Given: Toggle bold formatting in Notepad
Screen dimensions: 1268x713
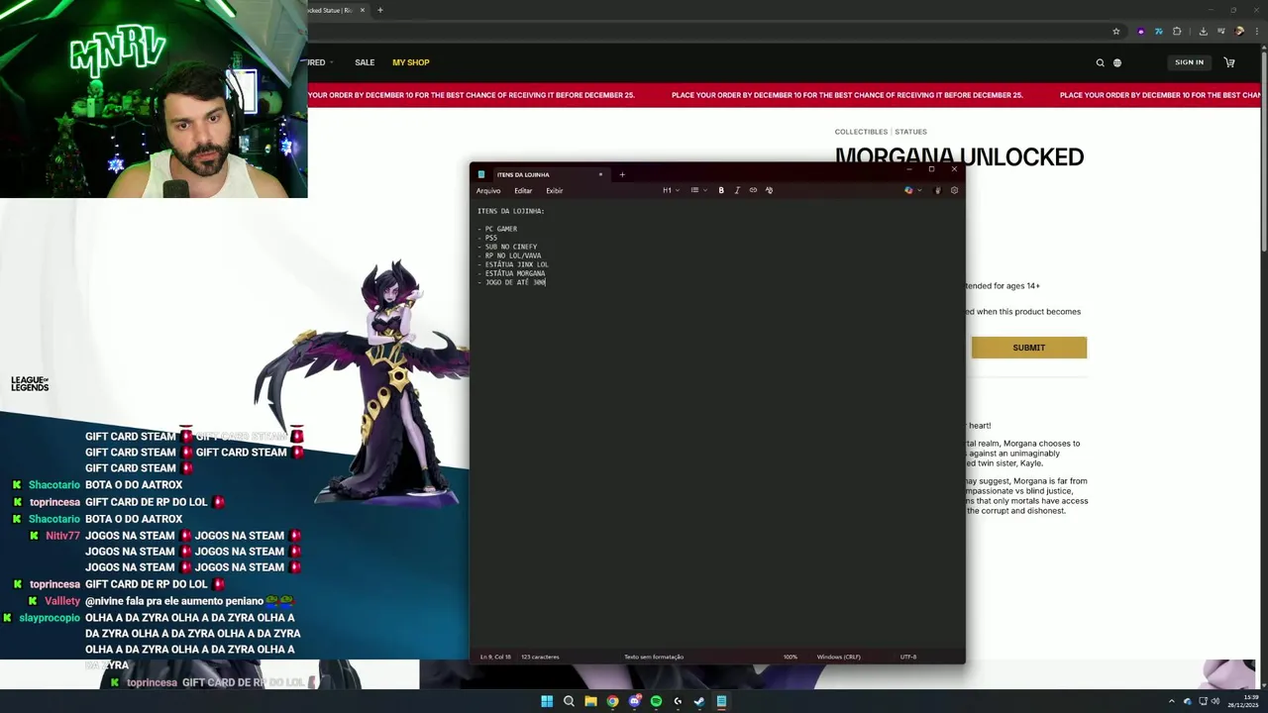Looking at the screenshot, I should pyautogui.click(x=721, y=190).
